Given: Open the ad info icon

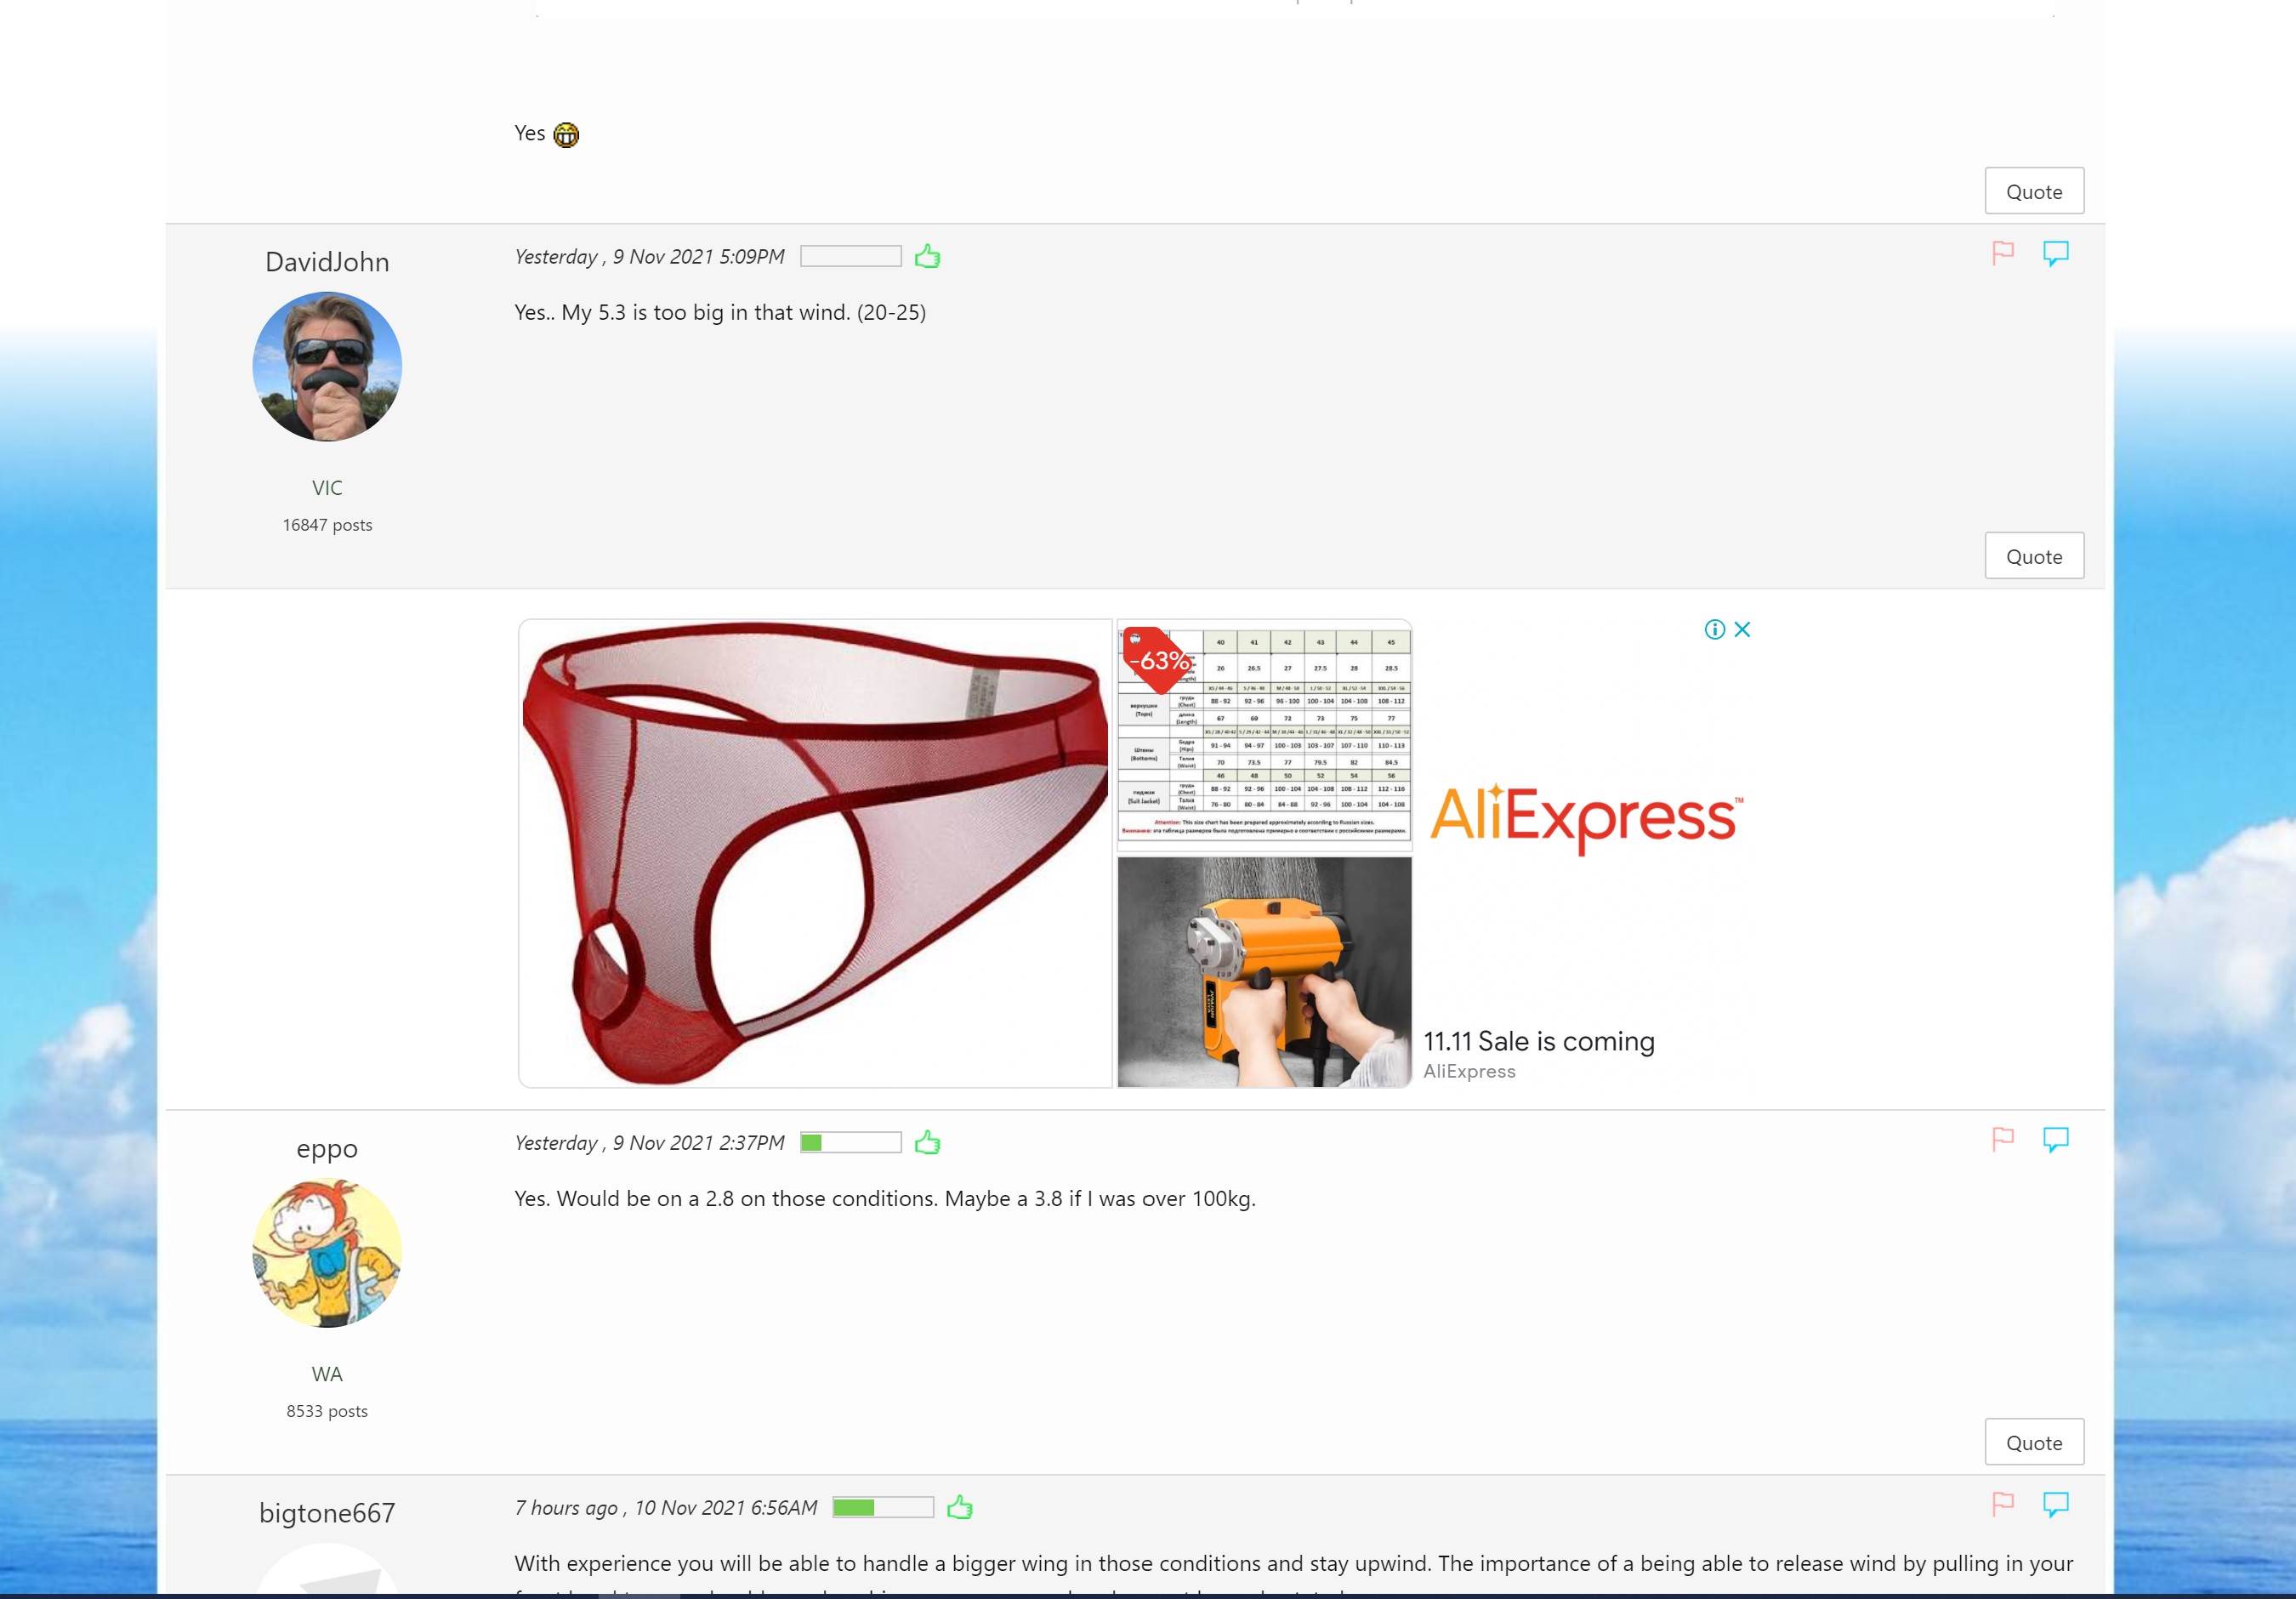Looking at the screenshot, I should coord(1714,630).
